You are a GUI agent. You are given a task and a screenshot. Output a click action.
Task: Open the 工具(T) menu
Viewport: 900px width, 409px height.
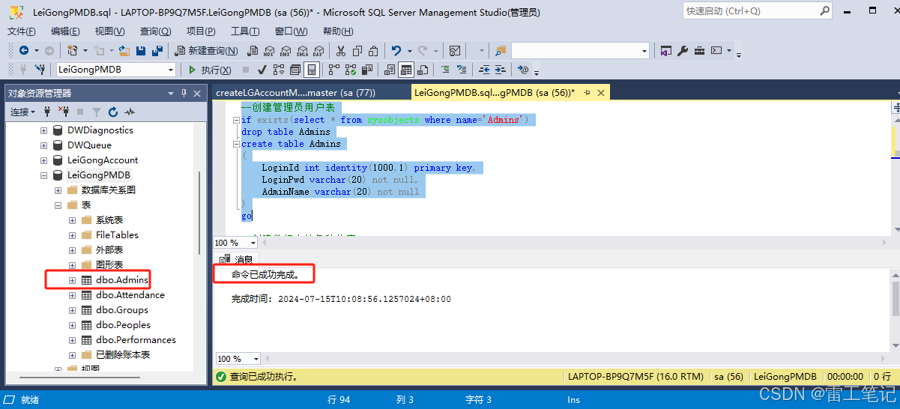coord(245,31)
